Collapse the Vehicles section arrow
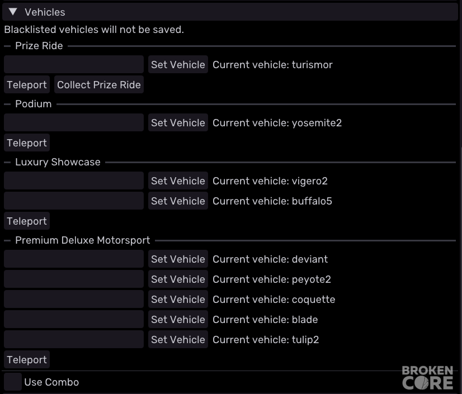Image resolution: width=462 pixels, height=394 pixels. coord(13,12)
